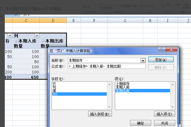
Task: Collapse the 本期入库 group minus icon
Action: [16, 41]
